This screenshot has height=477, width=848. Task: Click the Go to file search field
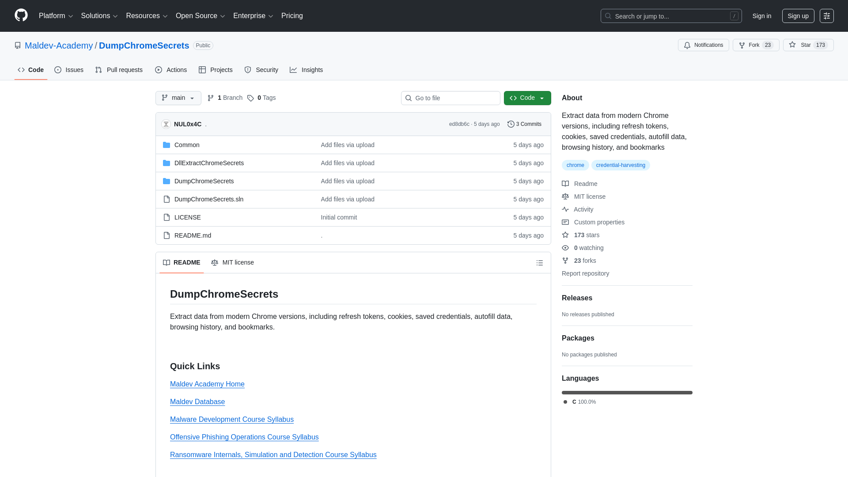pyautogui.click(x=450, y=98)
